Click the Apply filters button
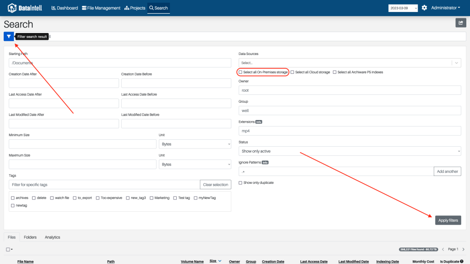This screenshot has height=264, width=470. tap(448, 220)
